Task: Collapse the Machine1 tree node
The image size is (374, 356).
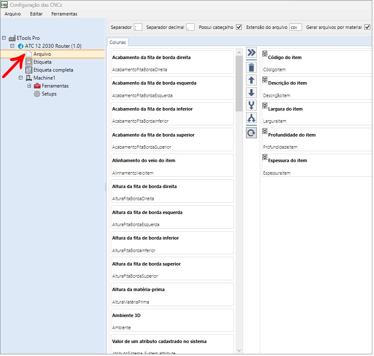Action: (21, 78)
